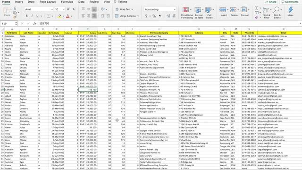Screen dimensions: 302x170
Task: Click the Clear eraser icon
Action: pos(257,17)
